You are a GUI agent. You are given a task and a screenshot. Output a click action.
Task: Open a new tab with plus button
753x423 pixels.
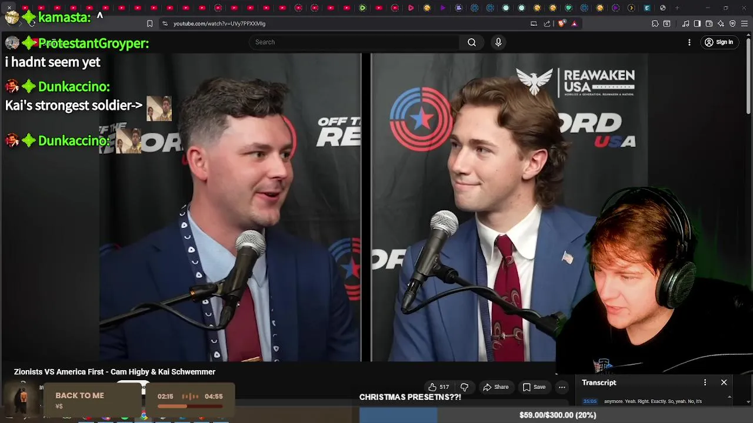(x=677, y=8)
